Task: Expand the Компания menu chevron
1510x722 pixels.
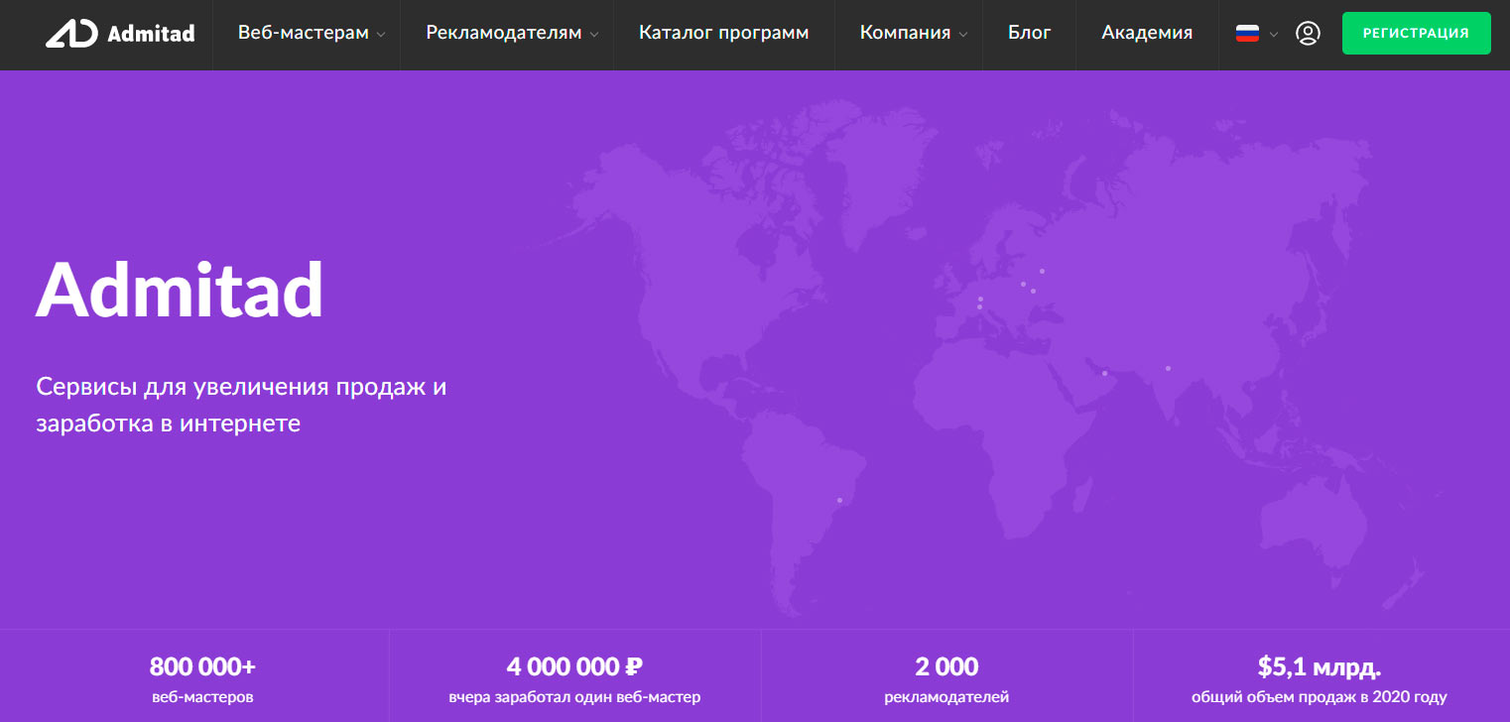Action: (962, 35)
